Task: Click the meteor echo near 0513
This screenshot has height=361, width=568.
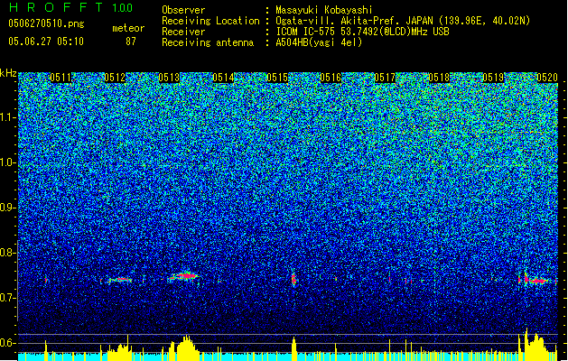Action: click(x=184, y=277)
